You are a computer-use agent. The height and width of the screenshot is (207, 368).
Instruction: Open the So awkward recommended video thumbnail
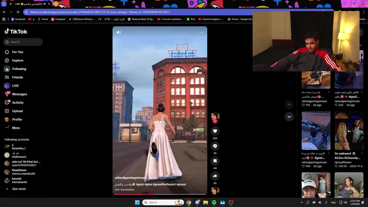(349, 131)
